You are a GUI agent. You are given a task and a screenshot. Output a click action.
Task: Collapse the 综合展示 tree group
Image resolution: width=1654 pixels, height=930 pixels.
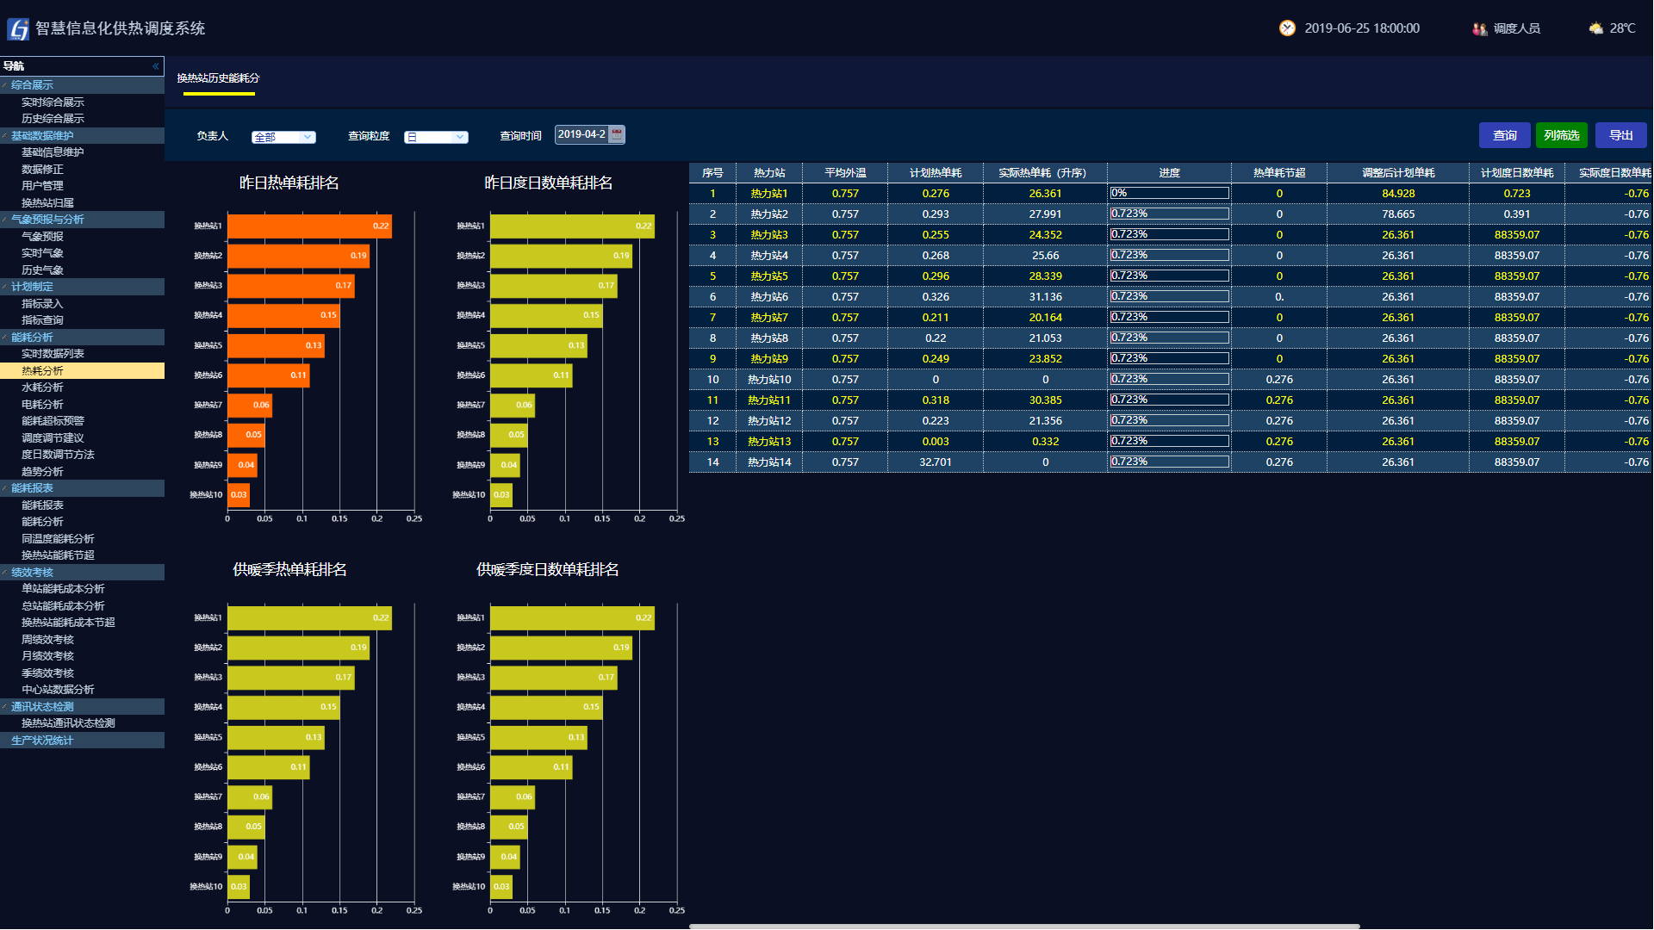[x=5, y=85]
